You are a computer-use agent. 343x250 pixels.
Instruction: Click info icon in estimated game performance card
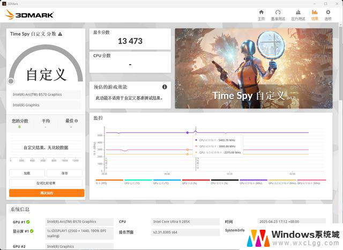[165, 87]
